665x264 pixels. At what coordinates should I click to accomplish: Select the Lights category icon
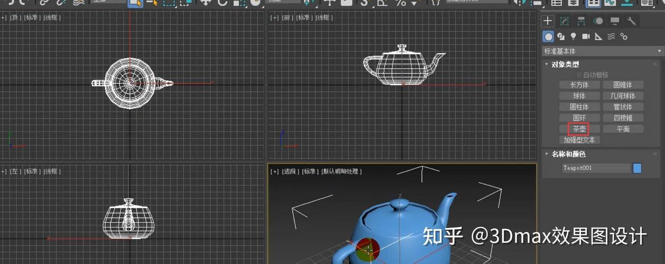coord(573,36)
